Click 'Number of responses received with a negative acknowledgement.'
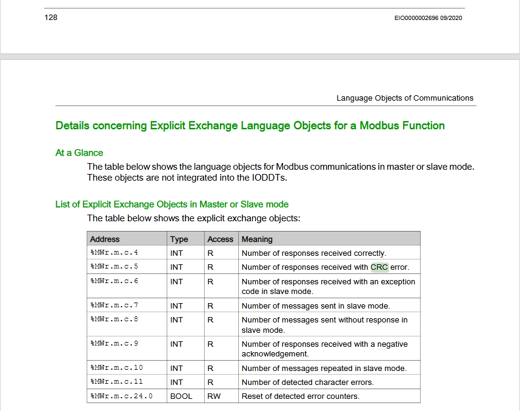Viewport: 520px width, 411px height. click(x=325, y=349)
